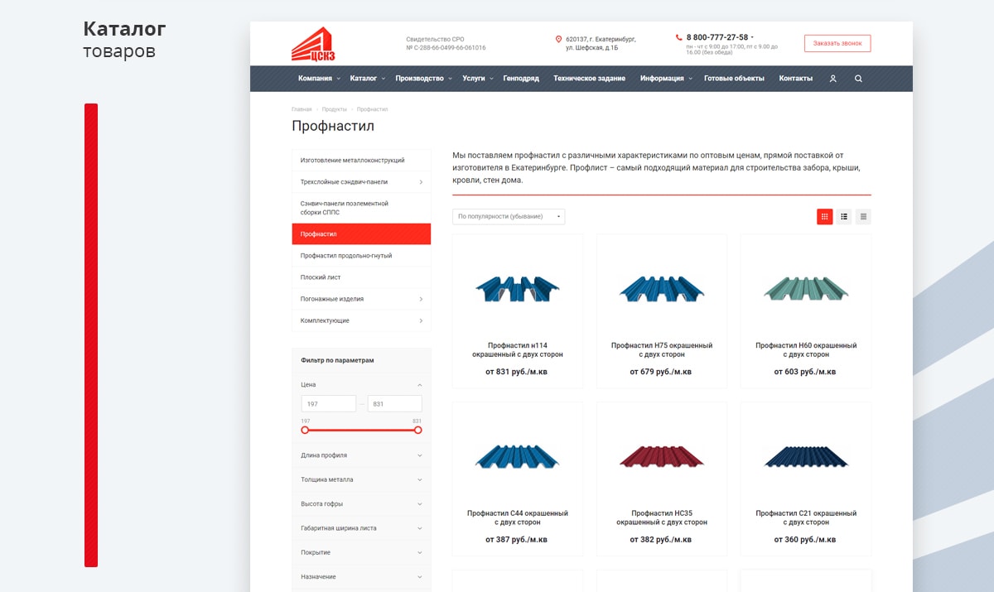Image resolution: width=994 pixels, height=592 pixels.
Task: Switch to grid view icon
Action: pos(824,216)
